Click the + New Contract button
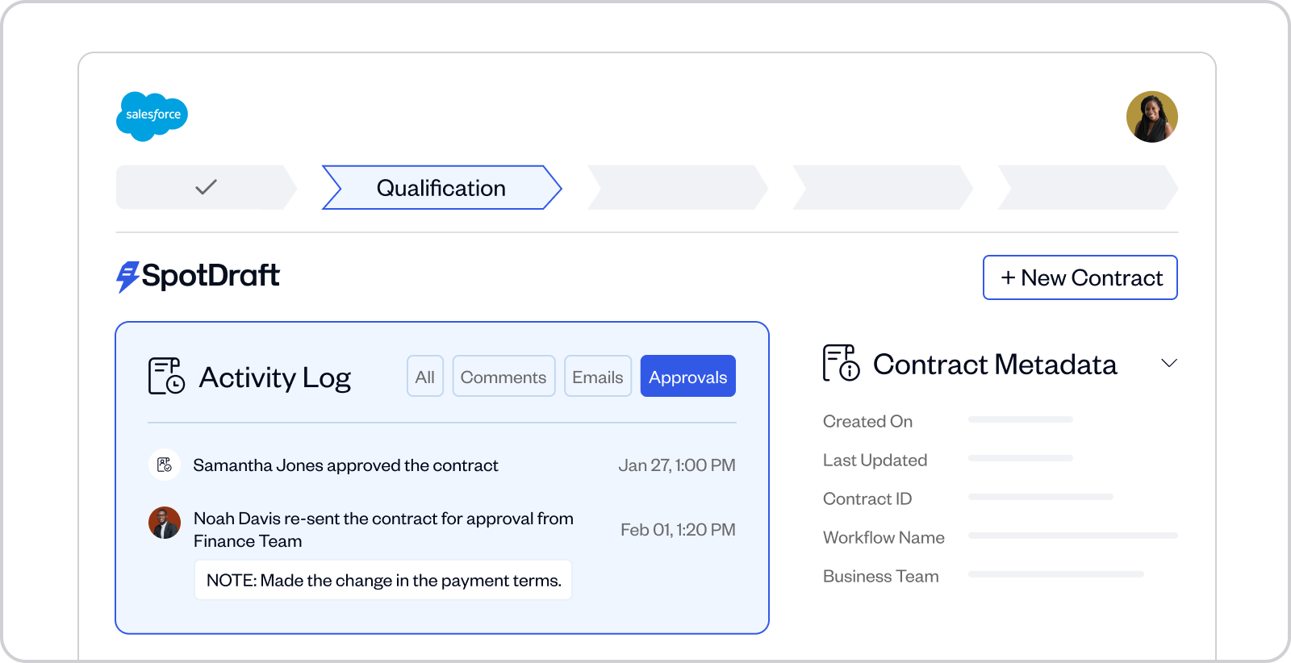 click(x=1080, y=277)
